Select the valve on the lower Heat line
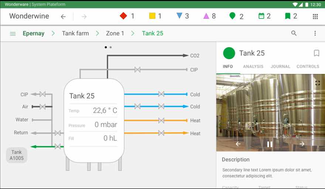 pos(161,133)
